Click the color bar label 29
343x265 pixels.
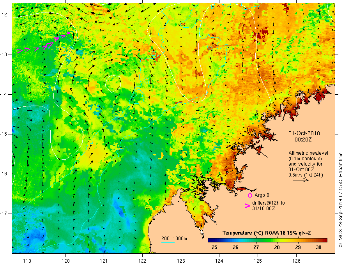298,247
